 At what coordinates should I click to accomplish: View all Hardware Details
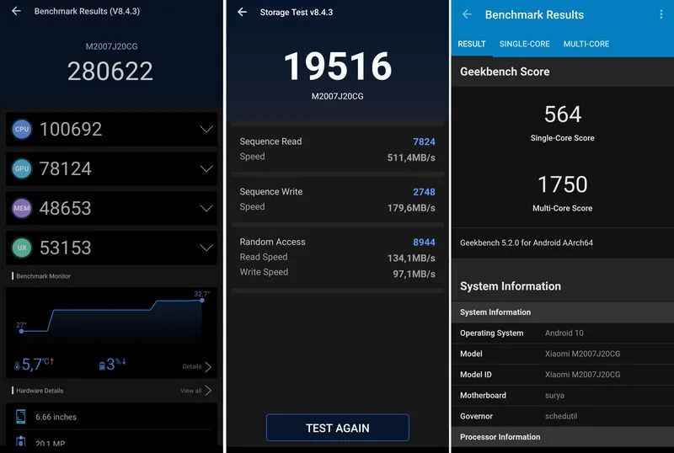[x=195, y=391]
